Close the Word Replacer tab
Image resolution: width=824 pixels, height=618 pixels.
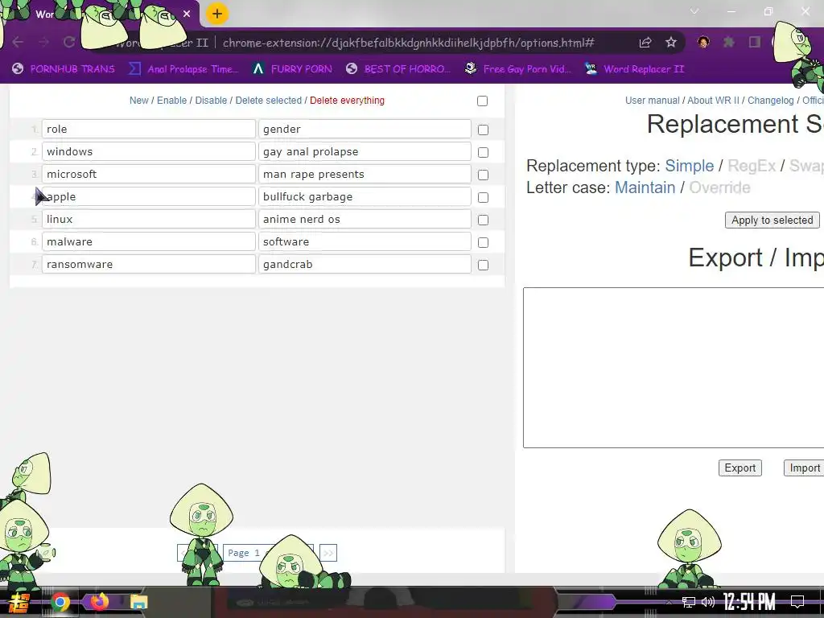(x=187, y=14)
